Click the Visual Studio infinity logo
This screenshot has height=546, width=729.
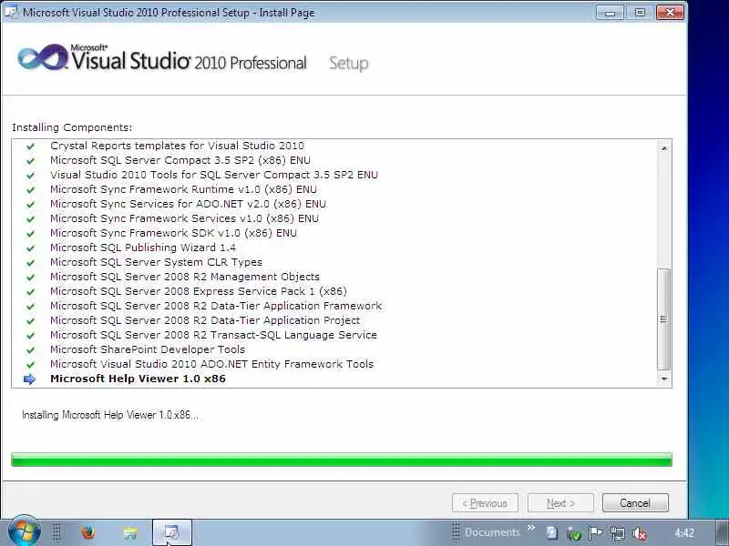tap(43, 57)
